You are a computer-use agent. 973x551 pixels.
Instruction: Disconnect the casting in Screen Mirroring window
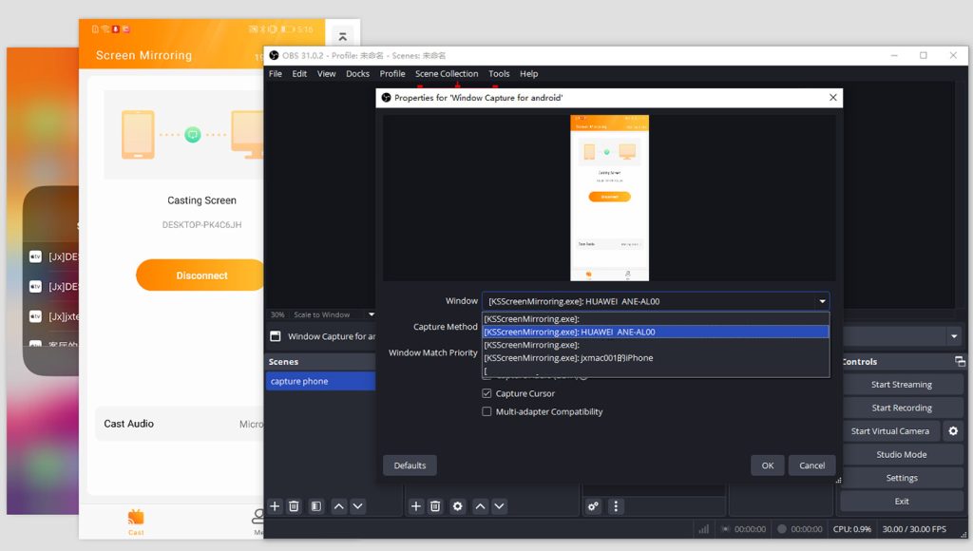tap(201, 275)
